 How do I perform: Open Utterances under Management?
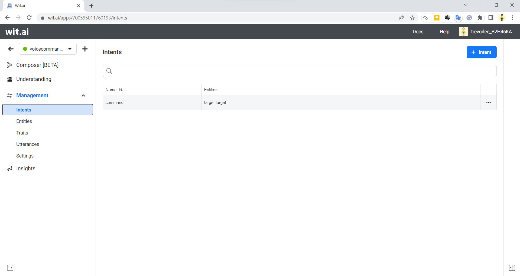click(x=28, y=144)
